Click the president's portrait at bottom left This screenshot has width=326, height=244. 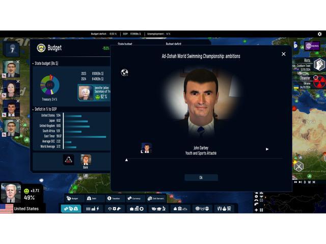11,193
